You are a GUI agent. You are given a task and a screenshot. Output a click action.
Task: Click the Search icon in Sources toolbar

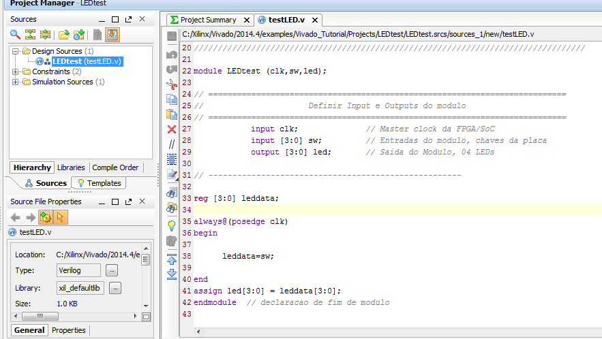point(15,35)
